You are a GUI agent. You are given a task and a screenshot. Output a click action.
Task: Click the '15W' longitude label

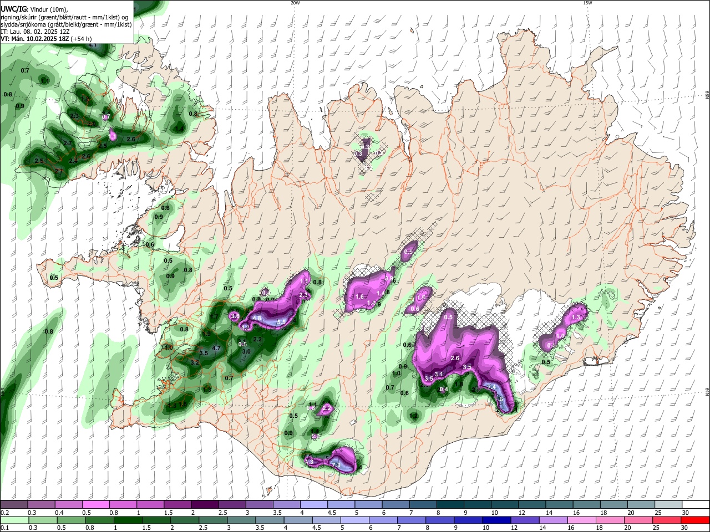tap(587, 3)
